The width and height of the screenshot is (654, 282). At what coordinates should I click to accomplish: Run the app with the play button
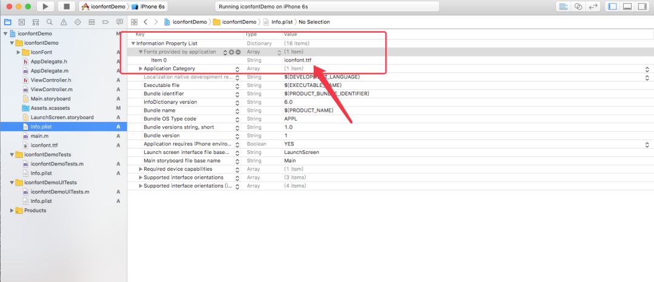click(x=45, y=7)
